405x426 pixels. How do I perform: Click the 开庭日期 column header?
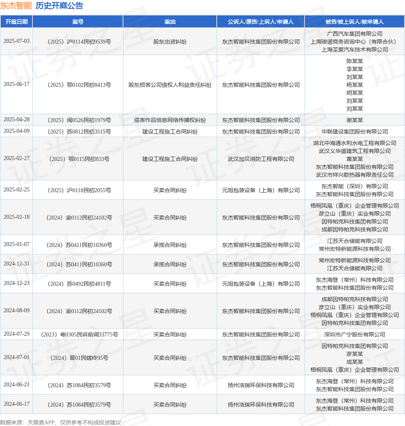coord(17,22)
